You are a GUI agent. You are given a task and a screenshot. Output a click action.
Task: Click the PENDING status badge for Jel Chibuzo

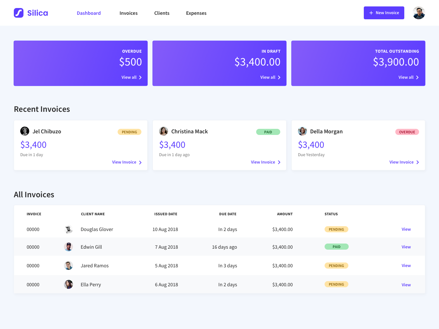(130, 132)
